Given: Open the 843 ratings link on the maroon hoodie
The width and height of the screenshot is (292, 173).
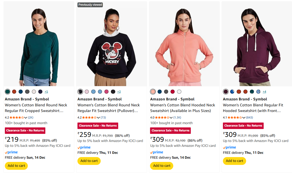Looking at the screenshot, I should (250, 117).
